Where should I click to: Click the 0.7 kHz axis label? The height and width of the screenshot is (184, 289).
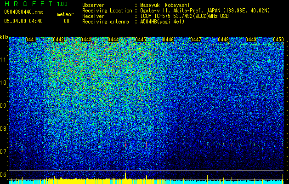tap(4, 152)
